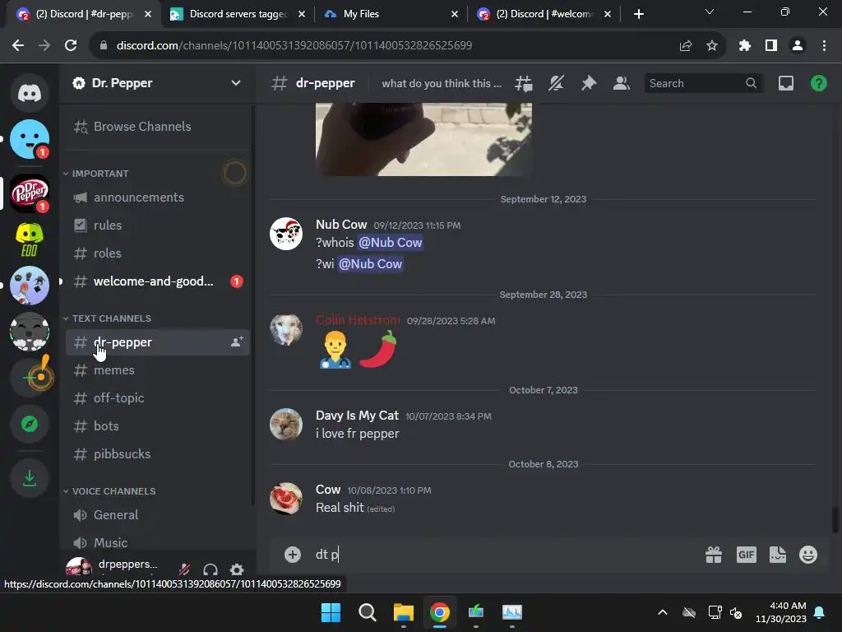Switch to the Discord servers tagged browser tab

[x=238, y=14]
